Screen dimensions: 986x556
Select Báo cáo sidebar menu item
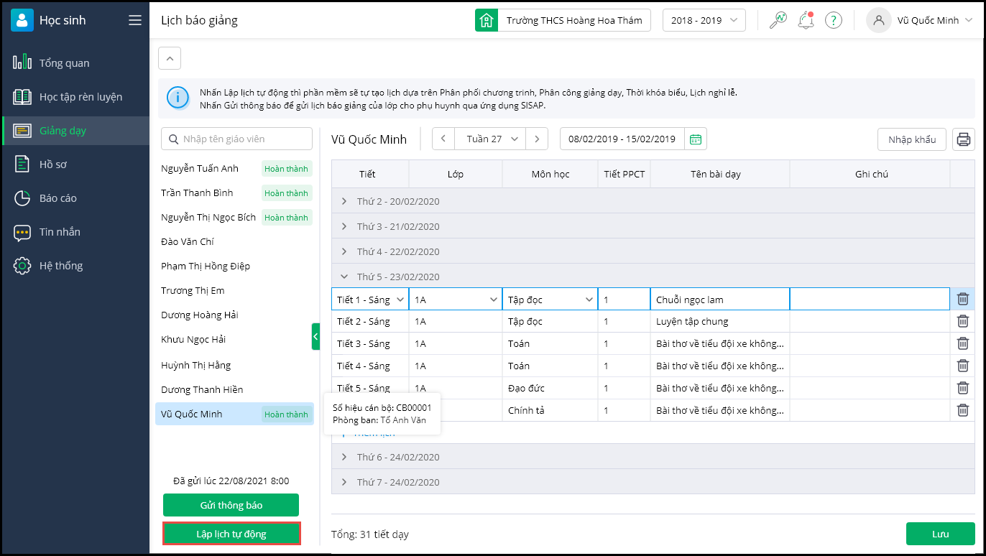57,198
